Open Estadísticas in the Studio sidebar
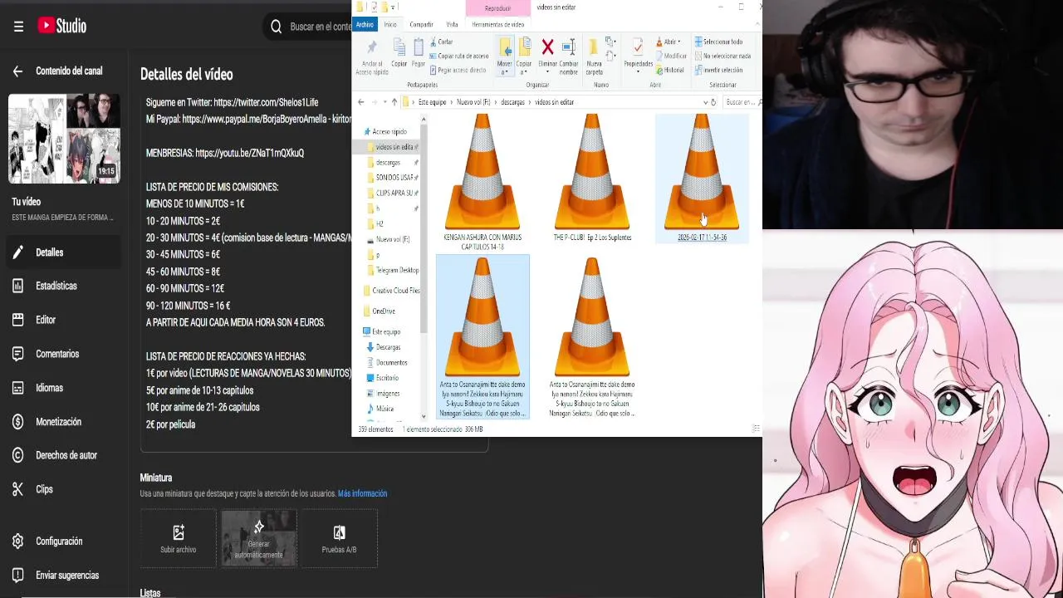This screenshot has height=598, width=1063. (x=64, y=286)
